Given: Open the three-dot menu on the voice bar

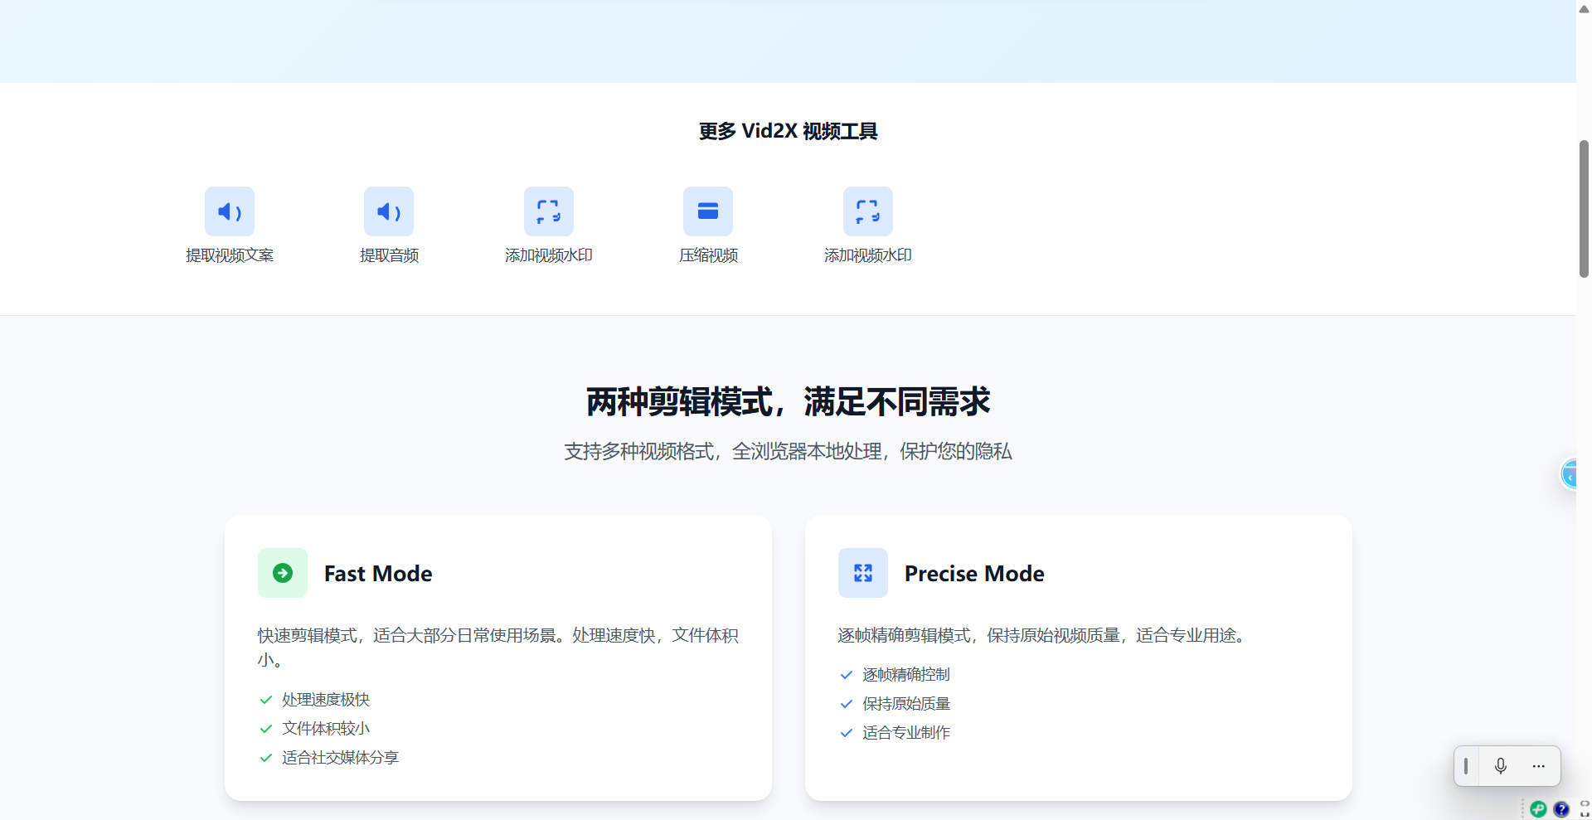Looking at the screenshot, I should pos(1538,766).
